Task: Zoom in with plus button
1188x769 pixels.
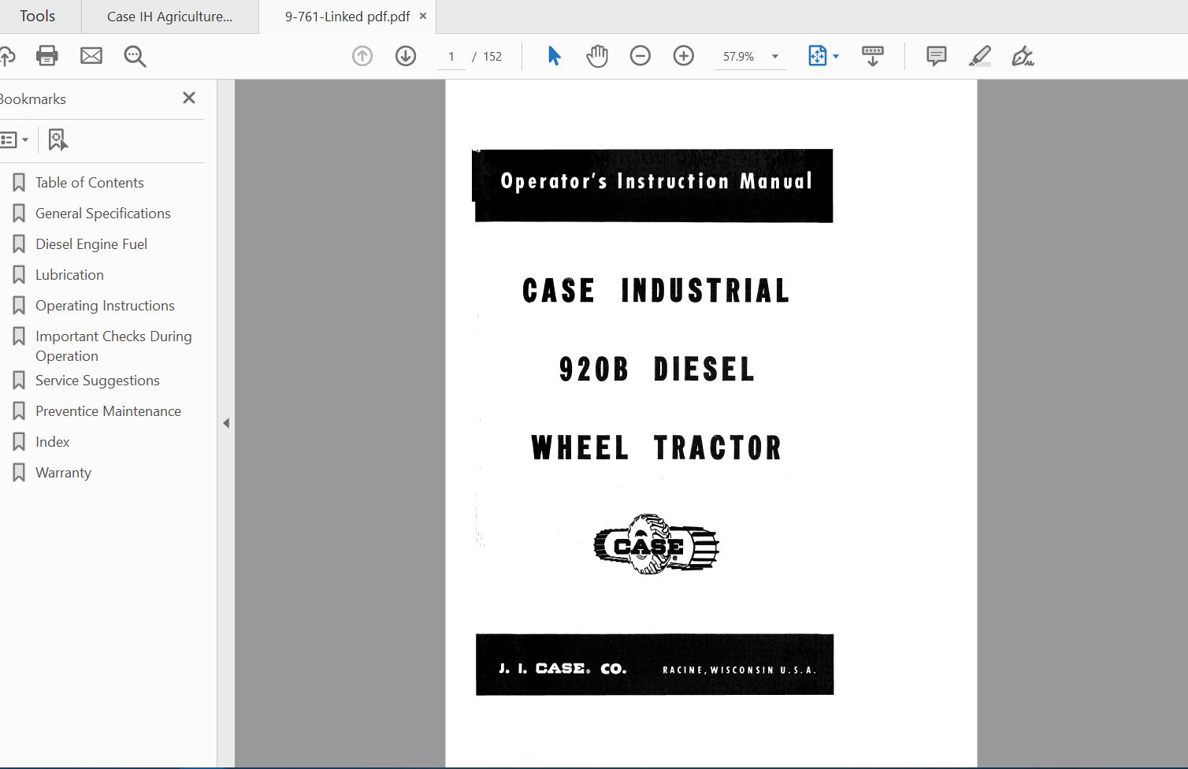Action: point(684,56)
